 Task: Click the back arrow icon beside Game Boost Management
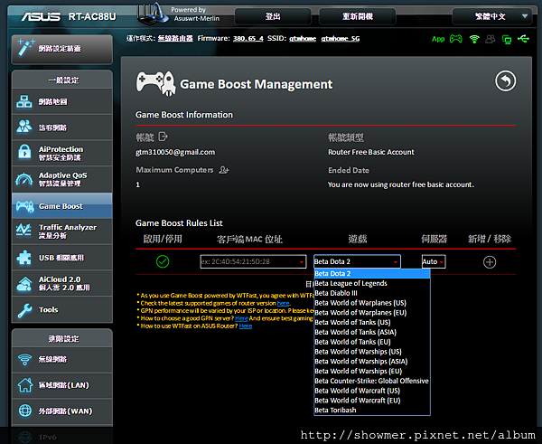[x=505, y=81]
